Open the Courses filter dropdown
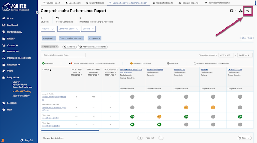Viewport: 257px width, 143px height. point(48,29)
